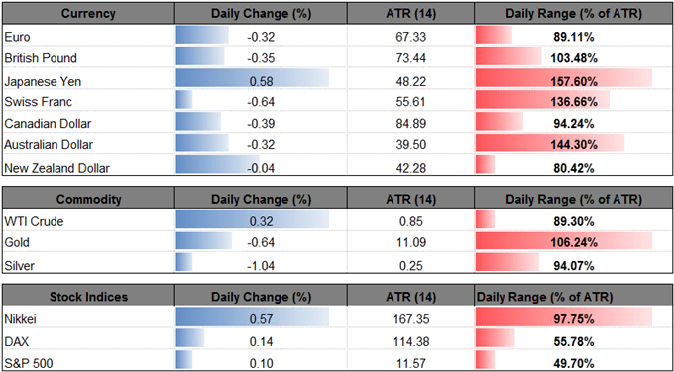Select the New Zealand Dollar label
This screenshot has height=372, width=674.
56,168
